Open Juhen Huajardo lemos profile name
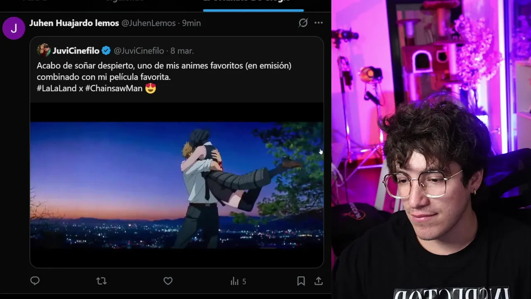Image resolution: width=531 pixels, height=299 pixels. pos(74,23)
